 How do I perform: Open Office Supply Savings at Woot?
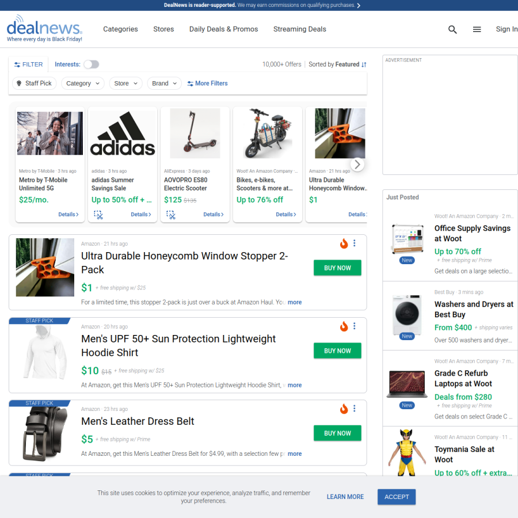473,234
